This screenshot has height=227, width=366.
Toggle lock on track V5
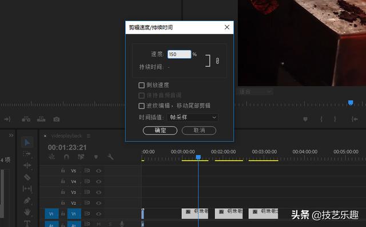[x=63, y=171]
